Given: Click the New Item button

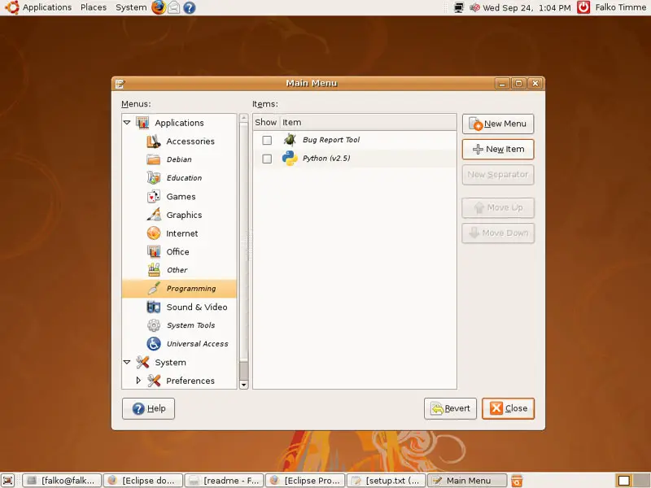Looking at the screenshot, I should click(x=498, y=149).
